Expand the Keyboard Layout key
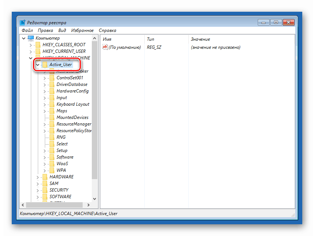 point(45,105)
